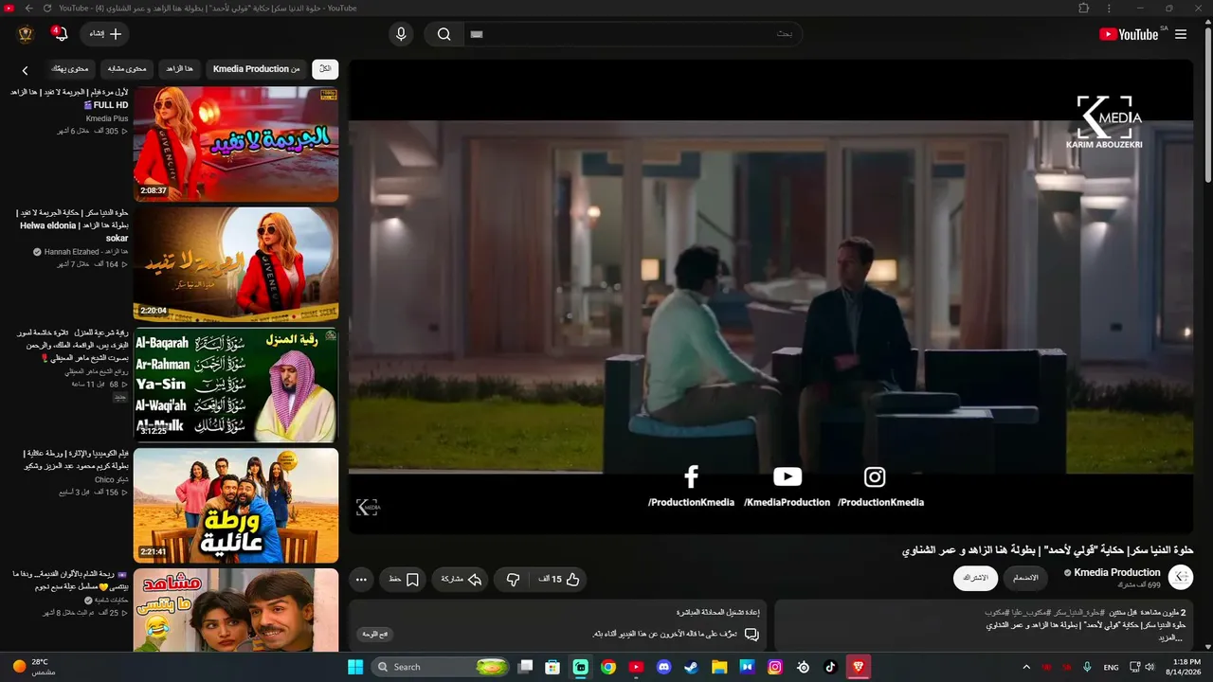Dislike the video with thumbs down
The image size is (1213, 682).
(x=513, y=580)
